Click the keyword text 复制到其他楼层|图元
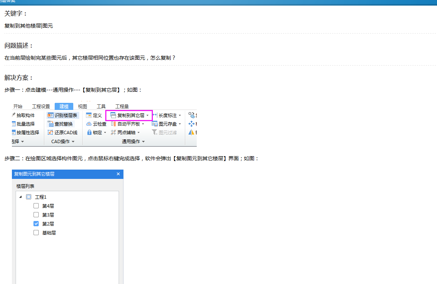 click(29, 26)
